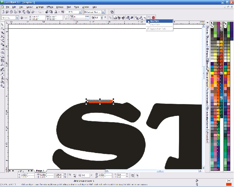Open the Tools menu
Image resolution: width=234 pixels, height=187 pixels.
(77, 7)
